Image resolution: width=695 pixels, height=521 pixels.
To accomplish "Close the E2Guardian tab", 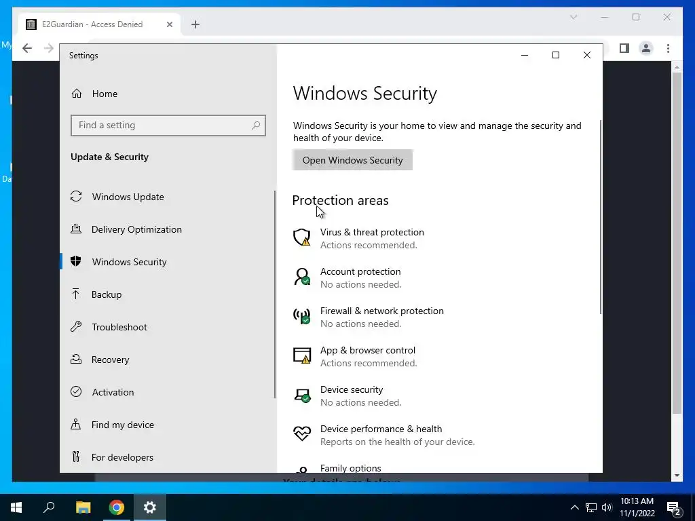I will (x=169, y=24).
